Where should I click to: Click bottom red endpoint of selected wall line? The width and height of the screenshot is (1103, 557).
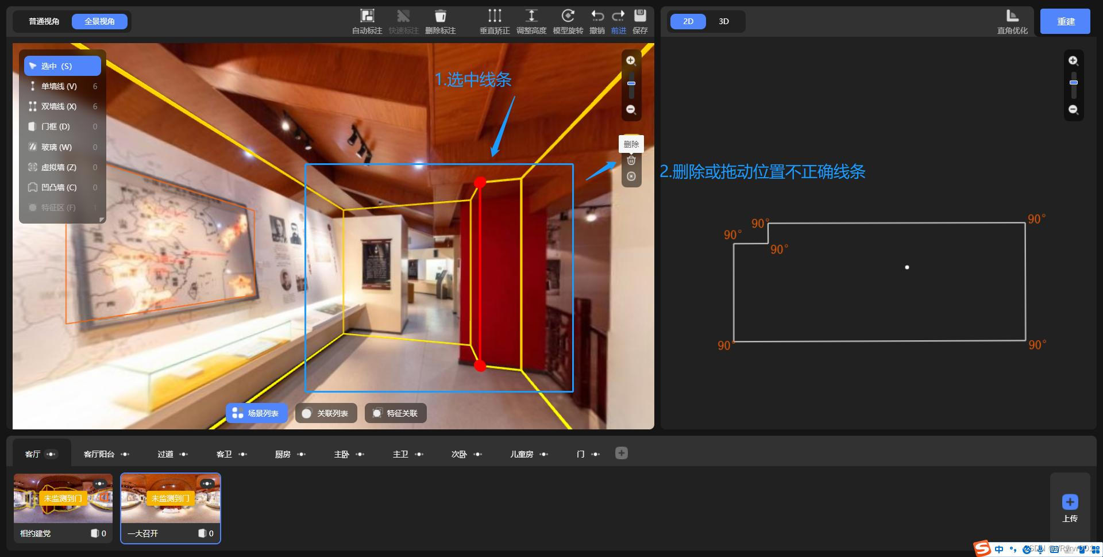point(480,366)
